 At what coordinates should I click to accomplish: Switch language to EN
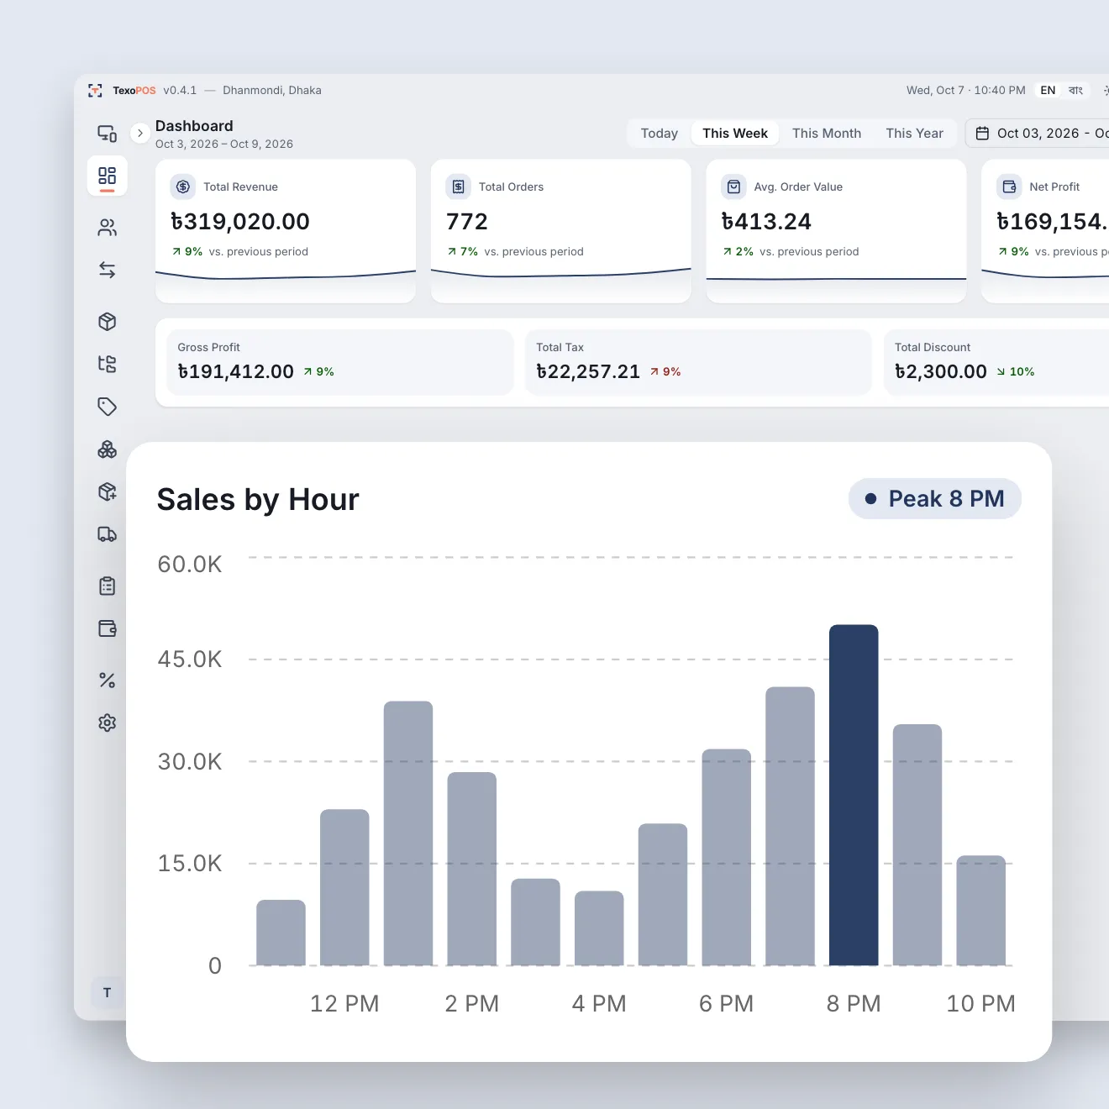point(1048,90)
